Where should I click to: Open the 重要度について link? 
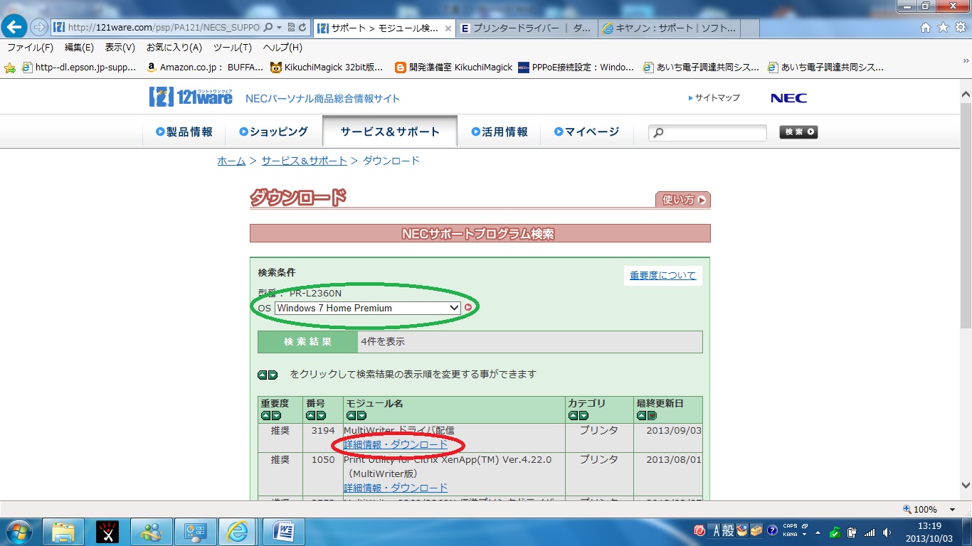pos(663,275)
